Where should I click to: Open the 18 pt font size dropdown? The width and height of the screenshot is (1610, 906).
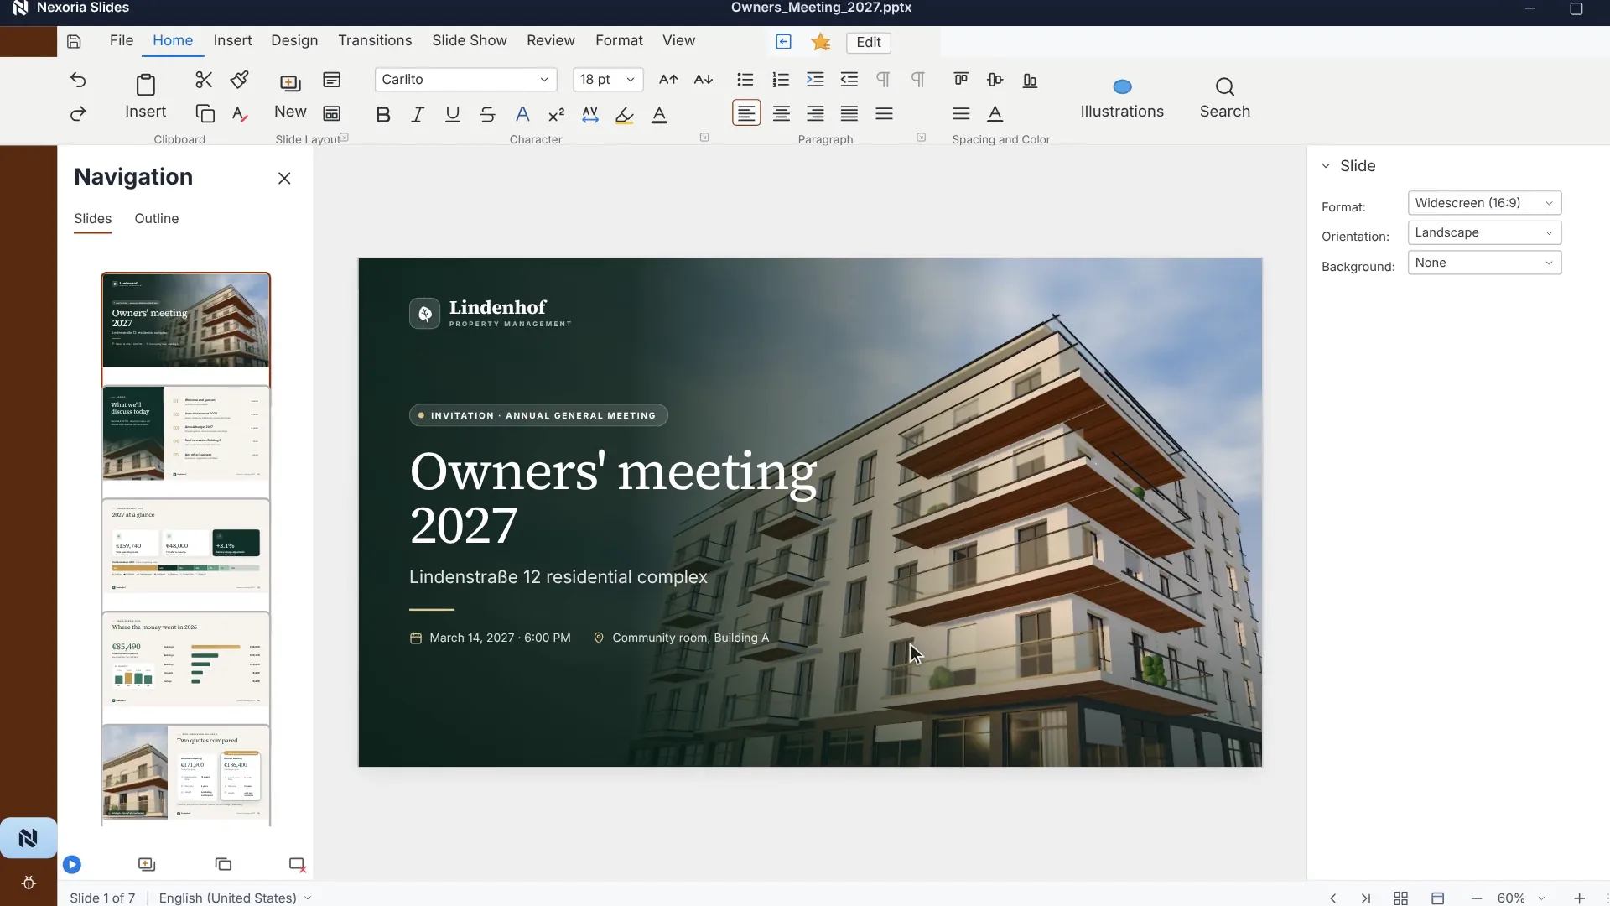point(608,80)
